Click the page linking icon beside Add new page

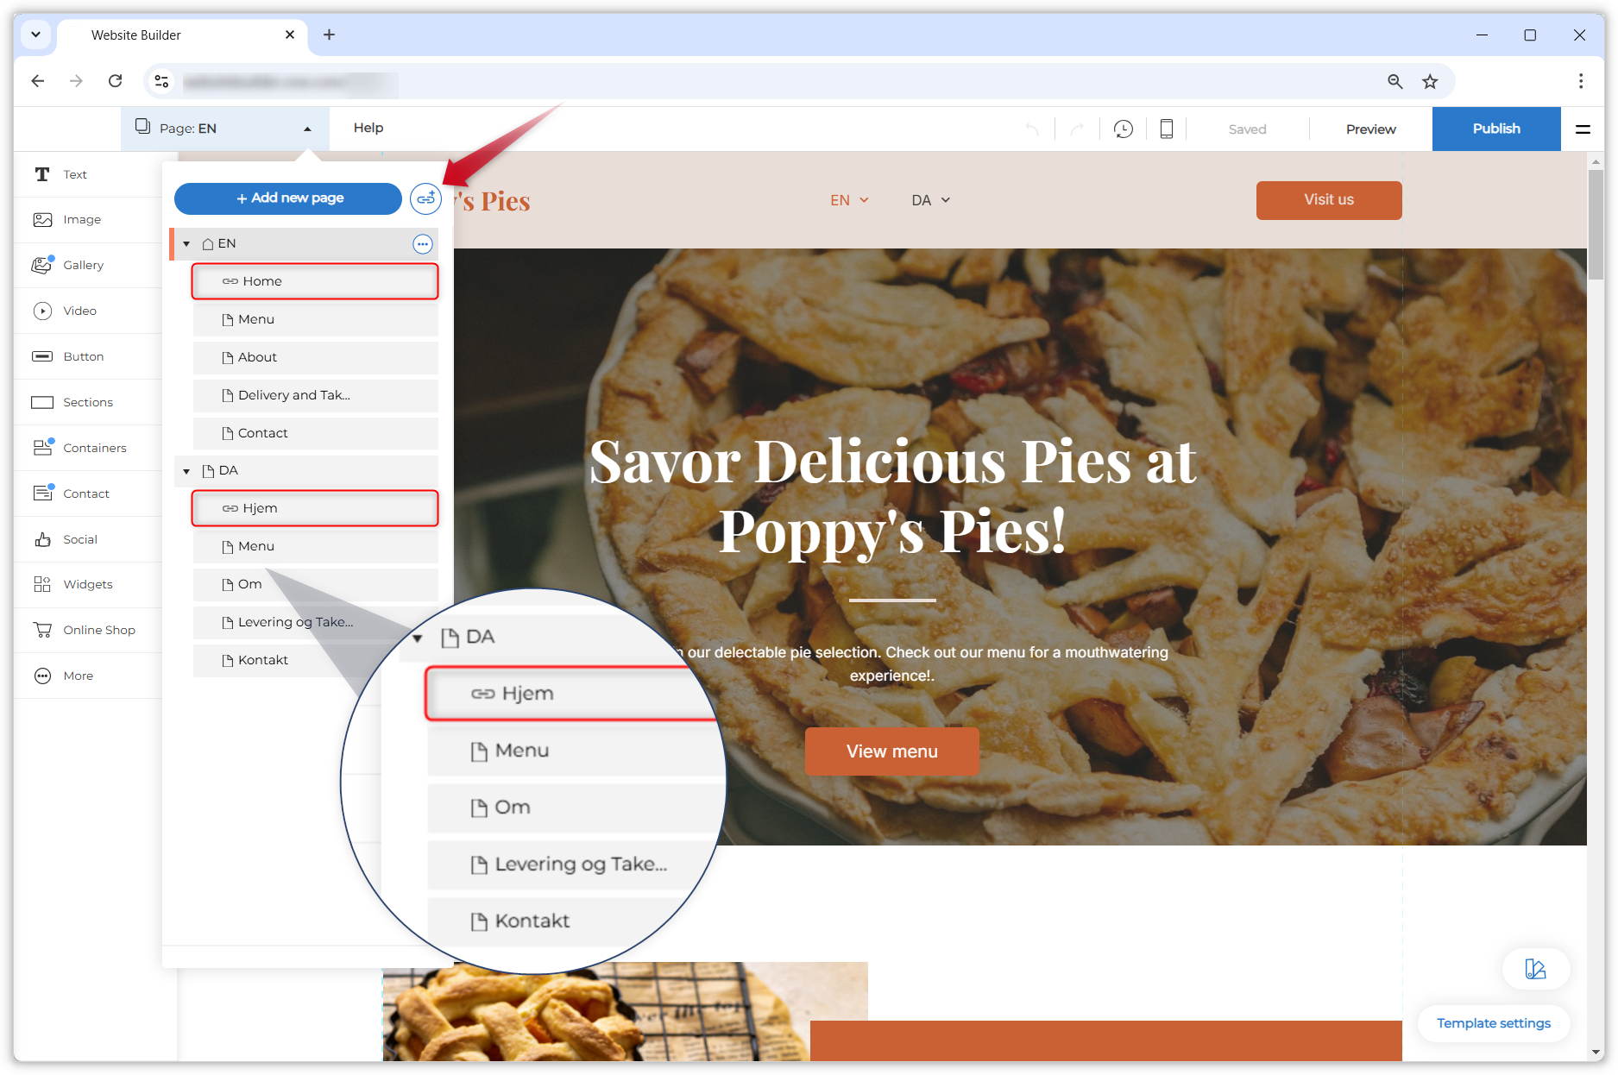425,198
